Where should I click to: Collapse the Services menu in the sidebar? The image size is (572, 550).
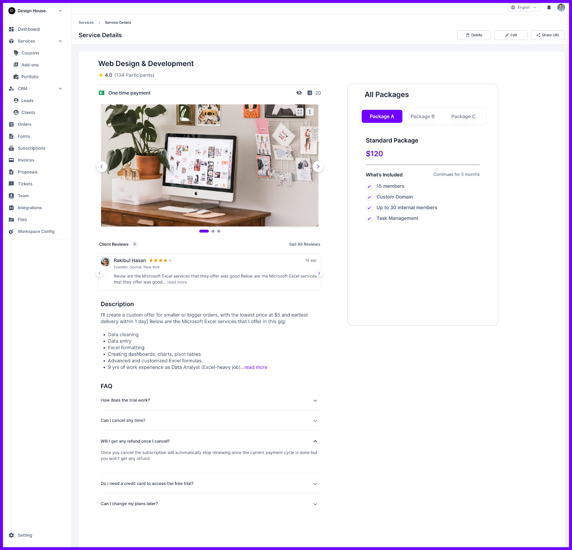point(60,41)
